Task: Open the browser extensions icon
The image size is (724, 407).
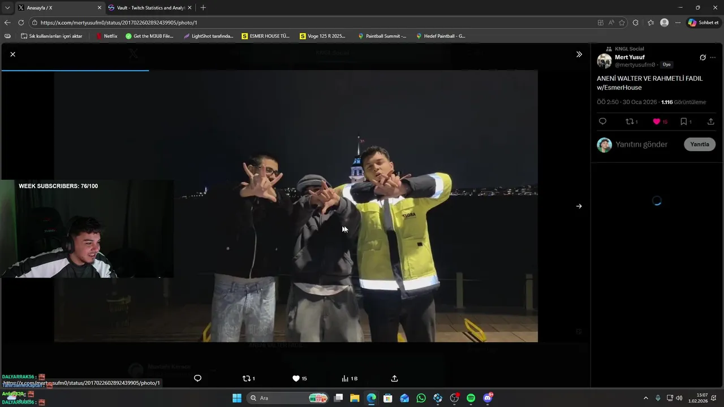Action: coord(636,23)
